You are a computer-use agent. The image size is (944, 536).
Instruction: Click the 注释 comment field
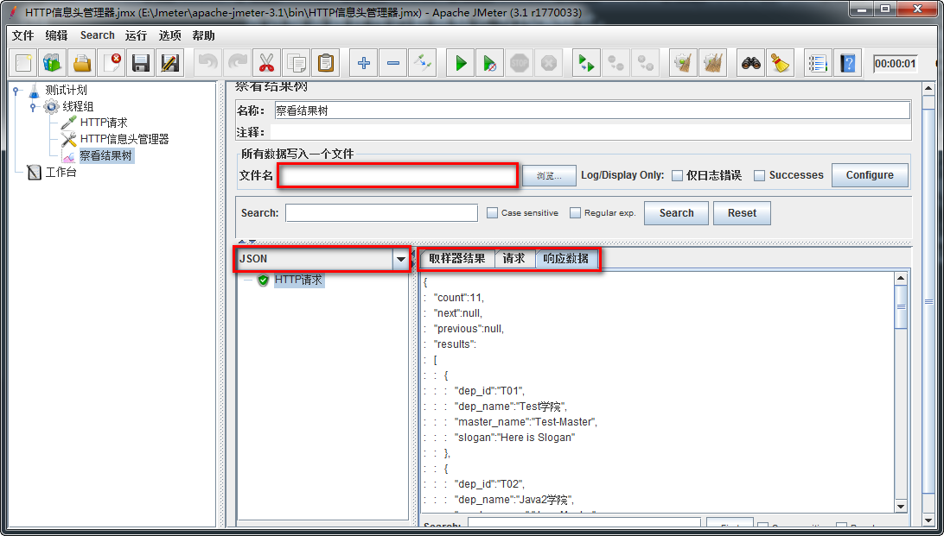coord(590,131)
